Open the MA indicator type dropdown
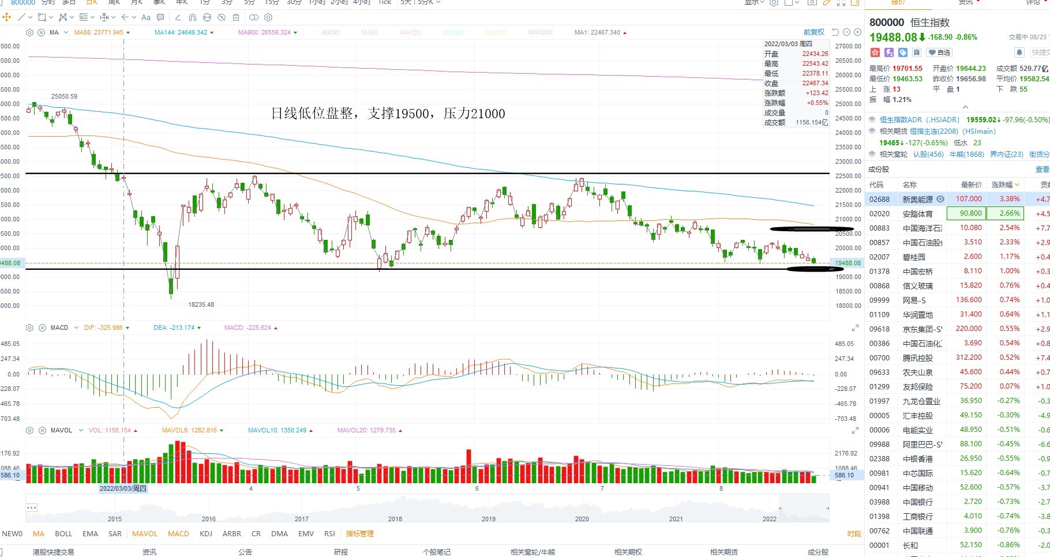This screenshot has width=1050, height=557. (x=66, y=32)
